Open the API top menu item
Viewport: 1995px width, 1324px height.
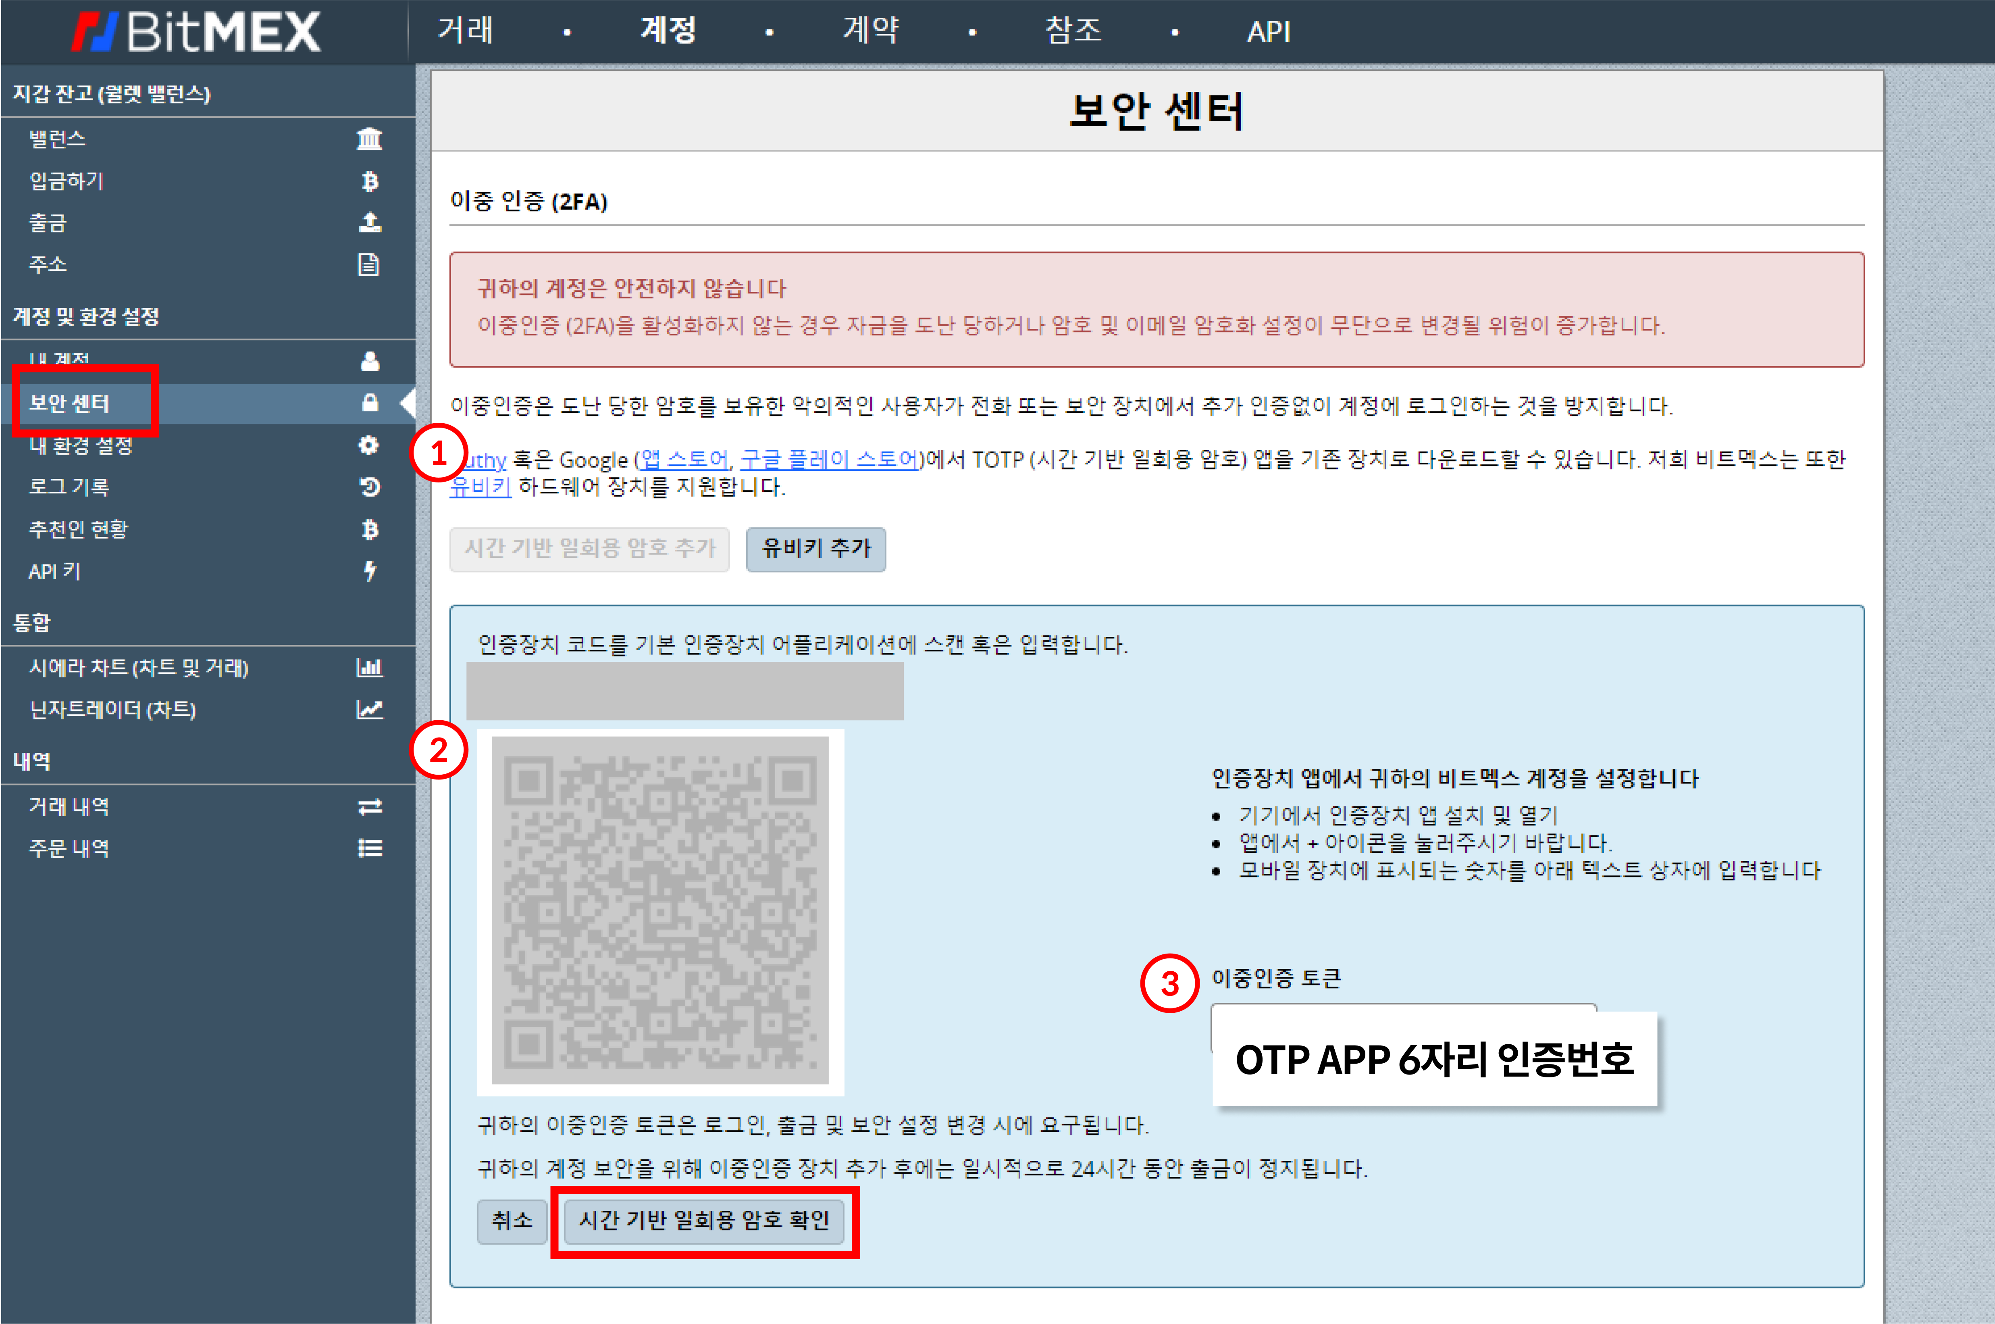point(1268,32)
